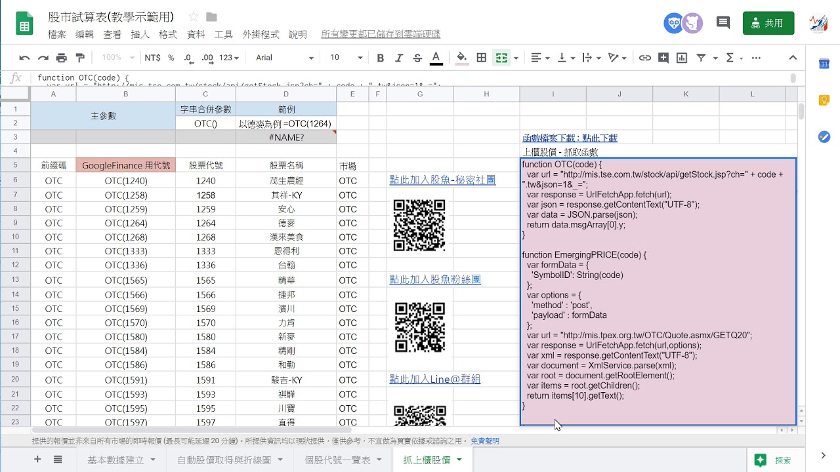Screen dimensions: 840x472
Task: Open the 抓上櫃股價 tab dropdown arrow
Action: (459, 460)
